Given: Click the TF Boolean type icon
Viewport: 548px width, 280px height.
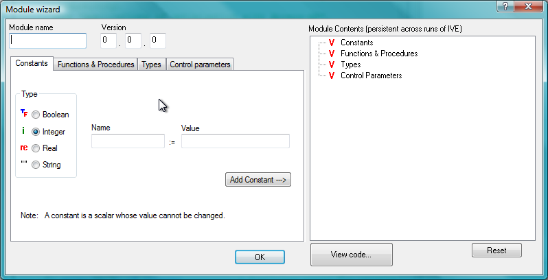Looking at the screenshot, I should pos(24,113).
